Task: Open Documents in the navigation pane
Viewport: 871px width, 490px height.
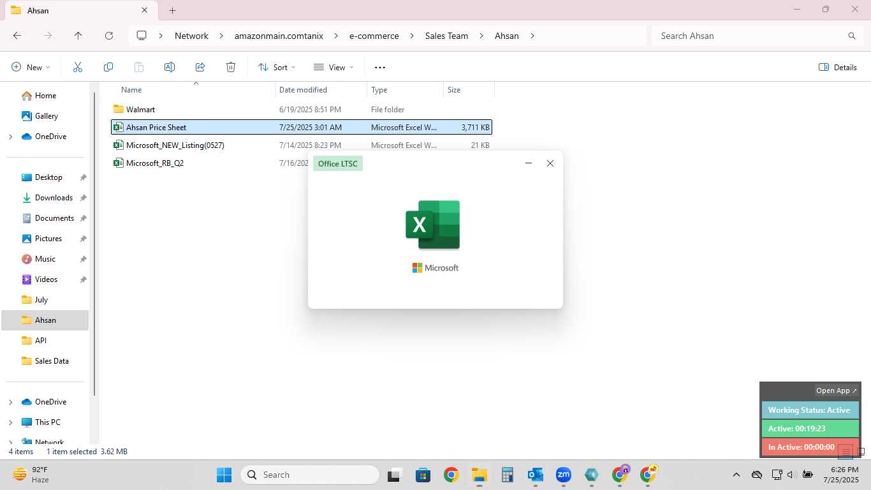Action: (54, 218)
